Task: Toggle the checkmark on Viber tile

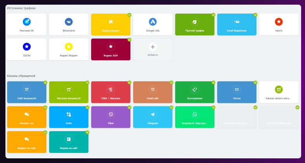Action: 129,108
